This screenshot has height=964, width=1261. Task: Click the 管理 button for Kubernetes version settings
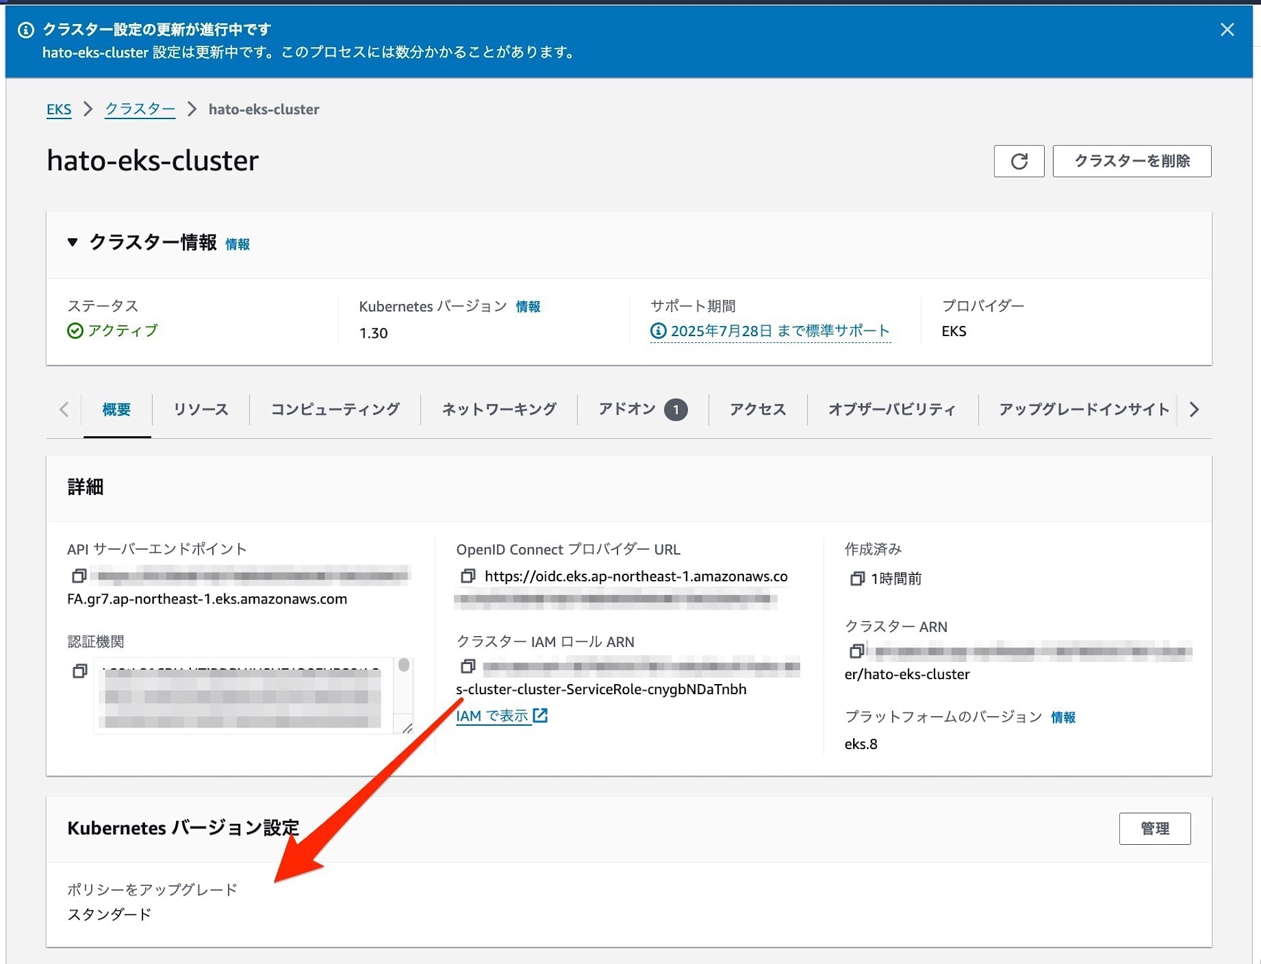1154,828
